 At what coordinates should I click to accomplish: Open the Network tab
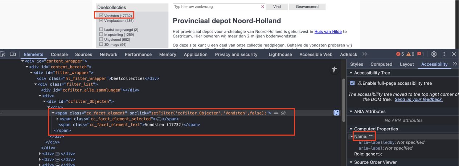coord(108,54)
